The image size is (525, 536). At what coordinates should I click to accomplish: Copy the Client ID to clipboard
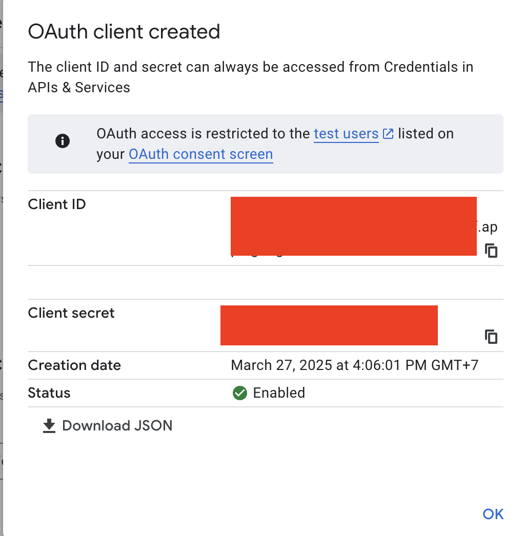[x=491, y=251]
